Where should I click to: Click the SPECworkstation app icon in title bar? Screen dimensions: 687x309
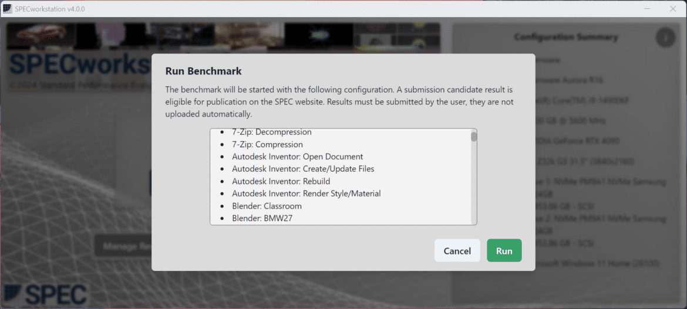[8, 9]
